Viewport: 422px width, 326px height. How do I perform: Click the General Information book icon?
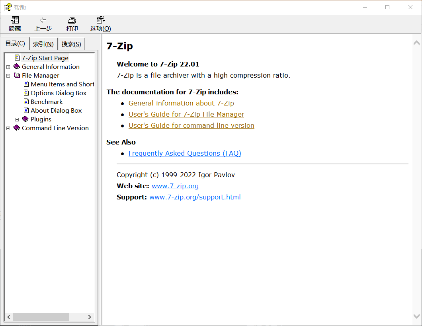point(17,67)
